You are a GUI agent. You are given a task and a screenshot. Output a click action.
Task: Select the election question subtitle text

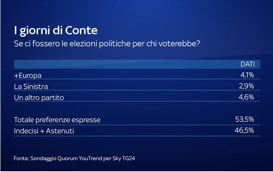tap(107, 44)
